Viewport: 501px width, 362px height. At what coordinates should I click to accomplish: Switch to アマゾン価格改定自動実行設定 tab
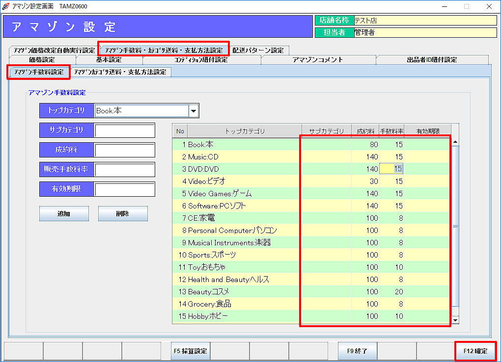coord(54,50)
